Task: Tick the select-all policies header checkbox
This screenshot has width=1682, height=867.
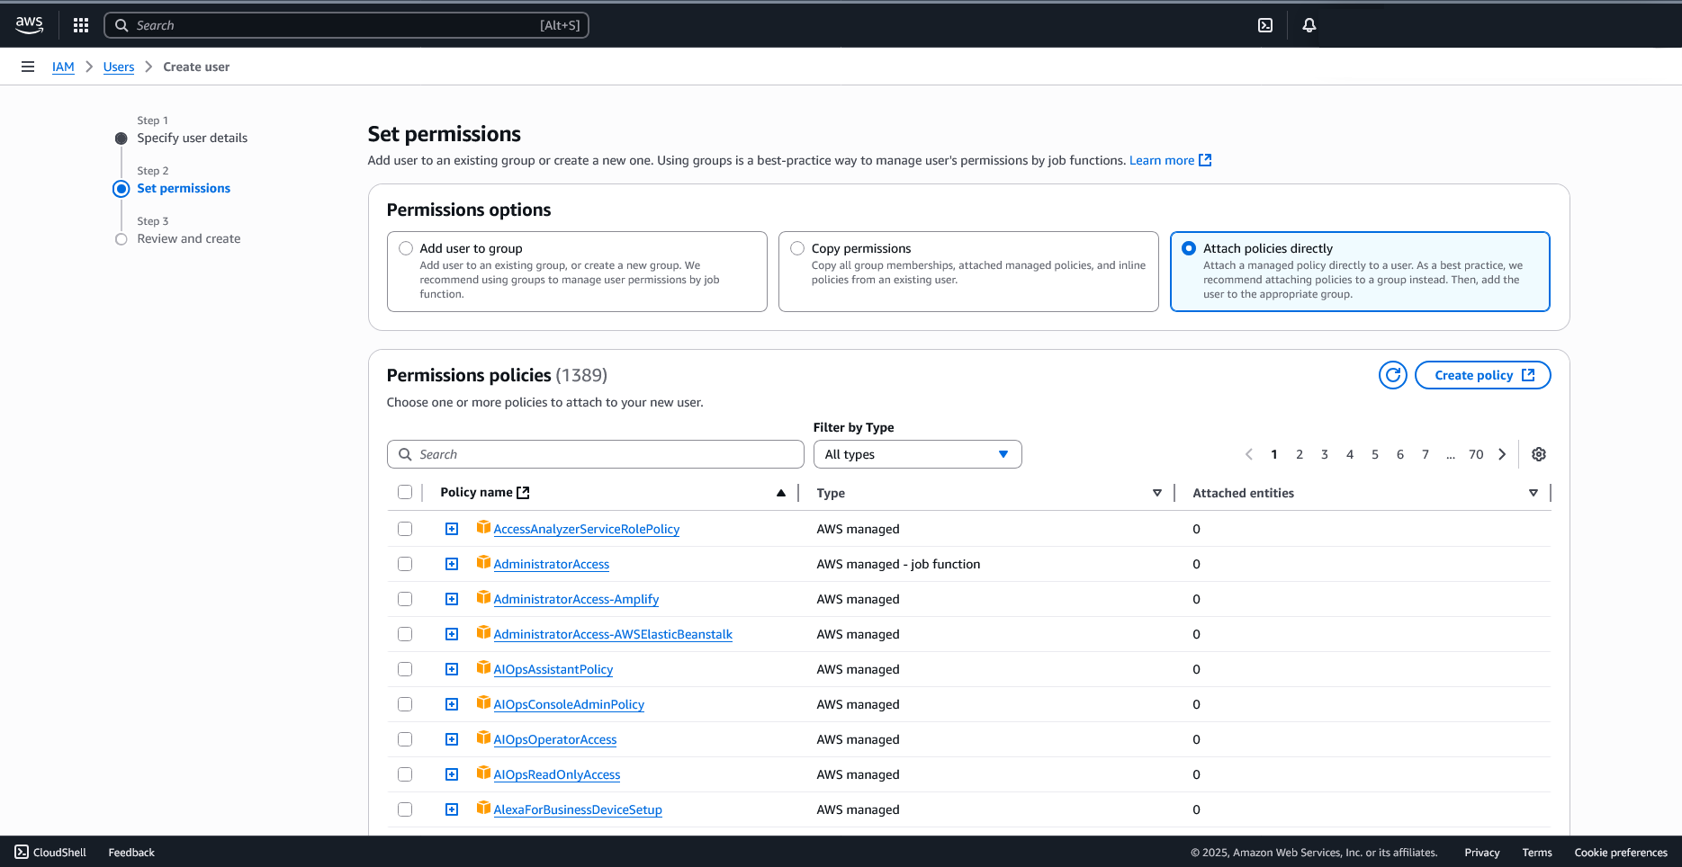Action: click(405, 492)
